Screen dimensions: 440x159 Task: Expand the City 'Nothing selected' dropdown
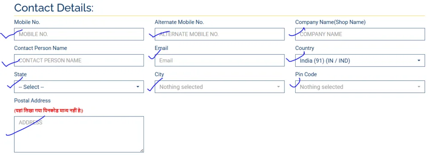[220, 87]
